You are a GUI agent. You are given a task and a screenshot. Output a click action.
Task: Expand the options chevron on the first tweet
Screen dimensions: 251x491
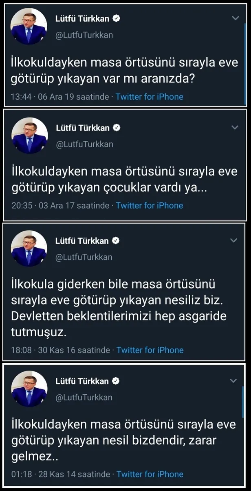pos(235,18)
